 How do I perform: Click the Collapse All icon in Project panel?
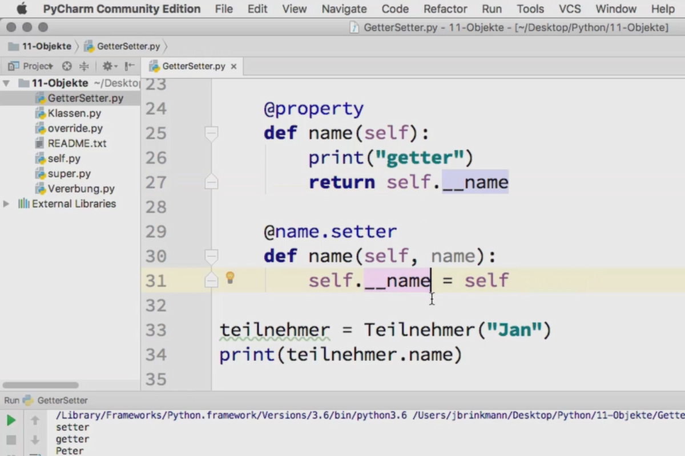click(84, 66)
